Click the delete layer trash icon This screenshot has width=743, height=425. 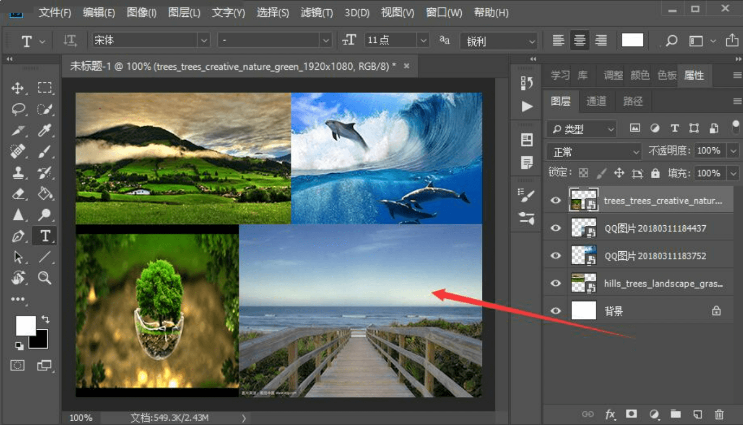tap(719, 414)
